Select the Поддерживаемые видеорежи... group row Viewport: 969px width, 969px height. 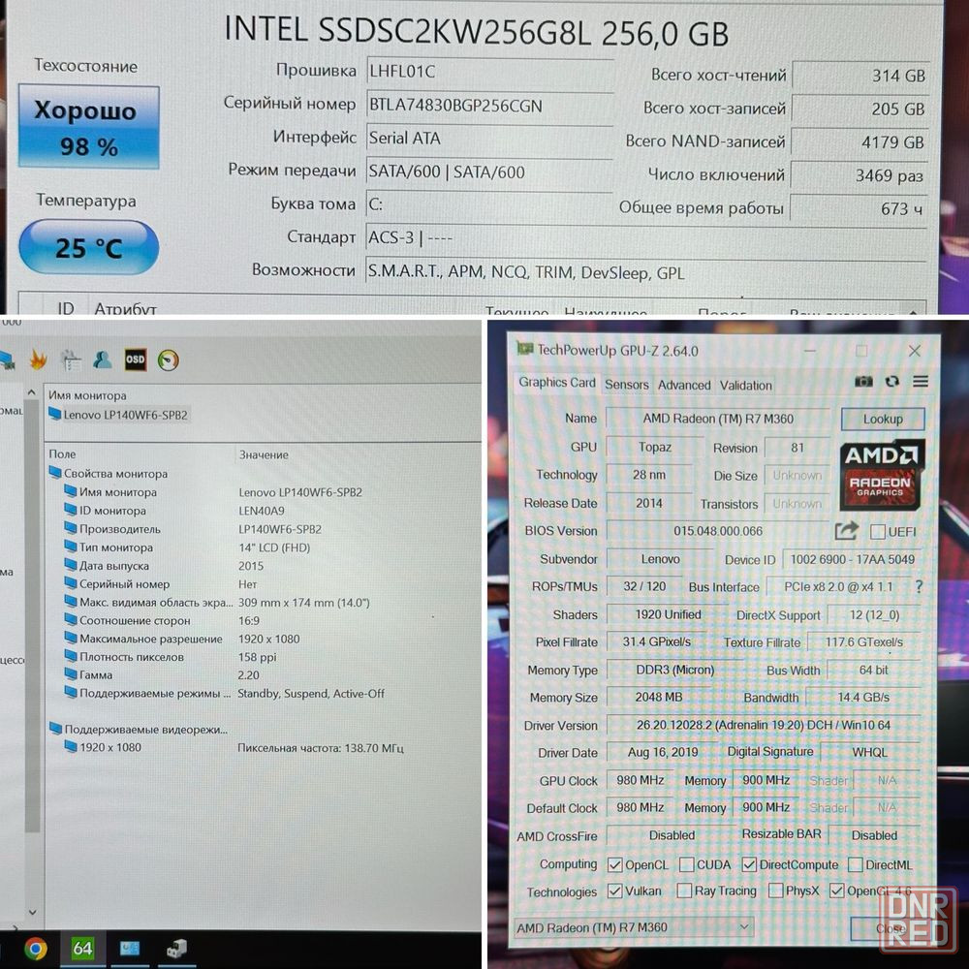click(139, 730)
